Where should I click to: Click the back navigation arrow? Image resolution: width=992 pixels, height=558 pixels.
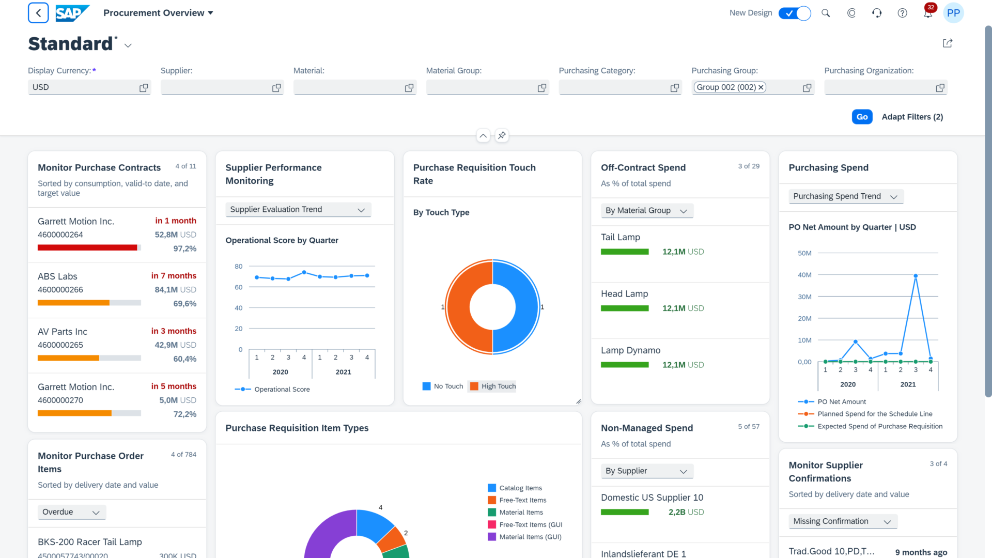click(x=38, y=12)
